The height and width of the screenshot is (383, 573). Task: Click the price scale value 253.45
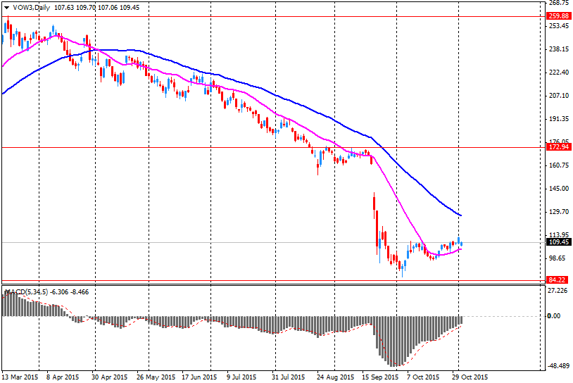pyautogui.click(x=559, y=26)
